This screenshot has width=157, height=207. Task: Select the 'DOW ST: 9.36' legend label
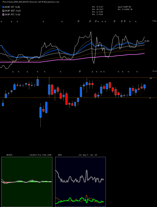(12, 7)
